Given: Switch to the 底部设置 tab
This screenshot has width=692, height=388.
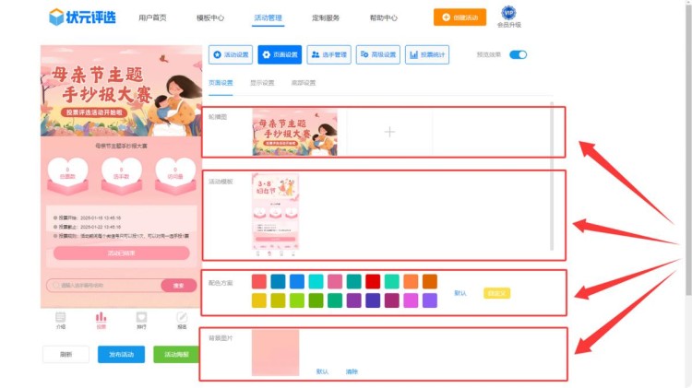Looking at the screenshot, I should click(304, 83).
